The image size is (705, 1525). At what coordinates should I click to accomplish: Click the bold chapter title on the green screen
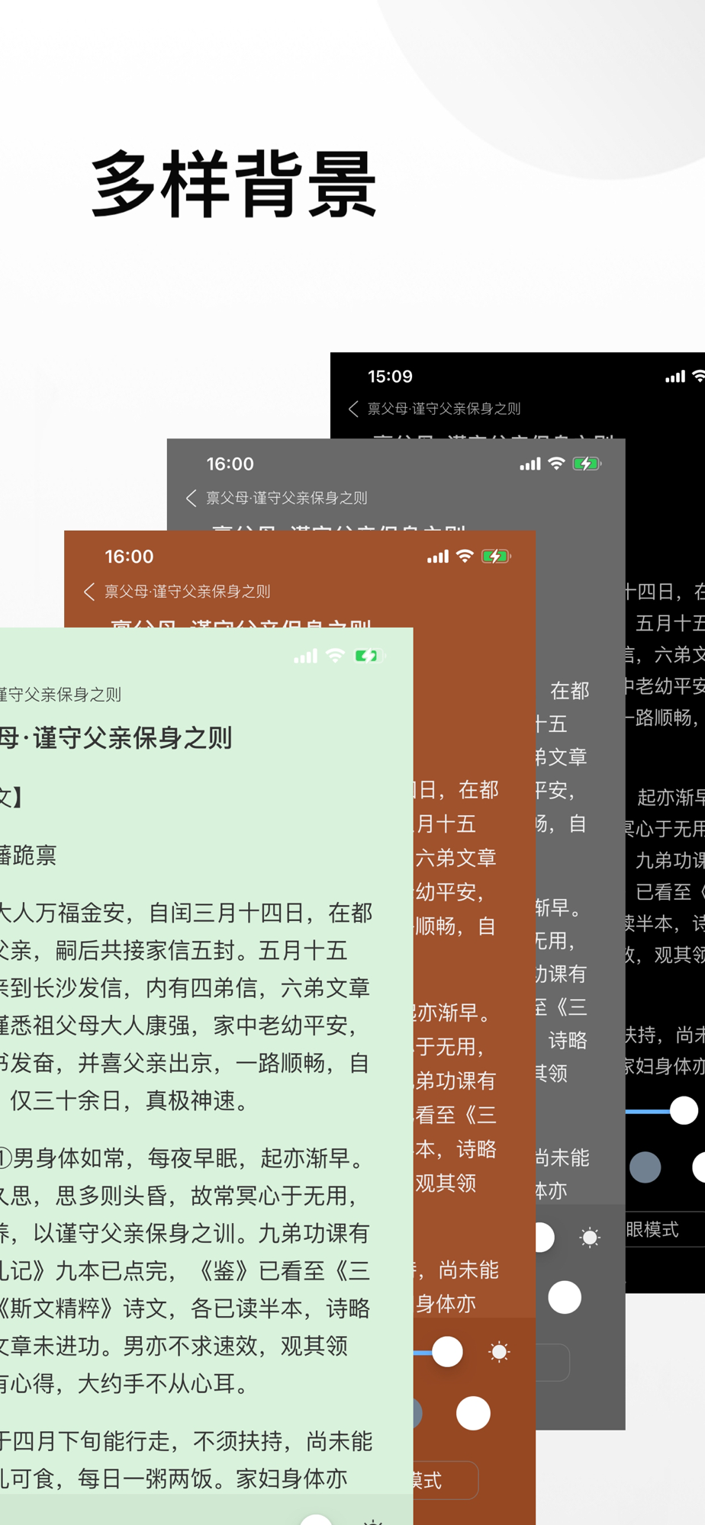tap(116, 737)
